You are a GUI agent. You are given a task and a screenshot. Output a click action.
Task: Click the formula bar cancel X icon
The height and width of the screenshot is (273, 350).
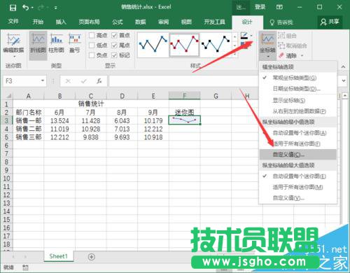click(x=68, y=81)
